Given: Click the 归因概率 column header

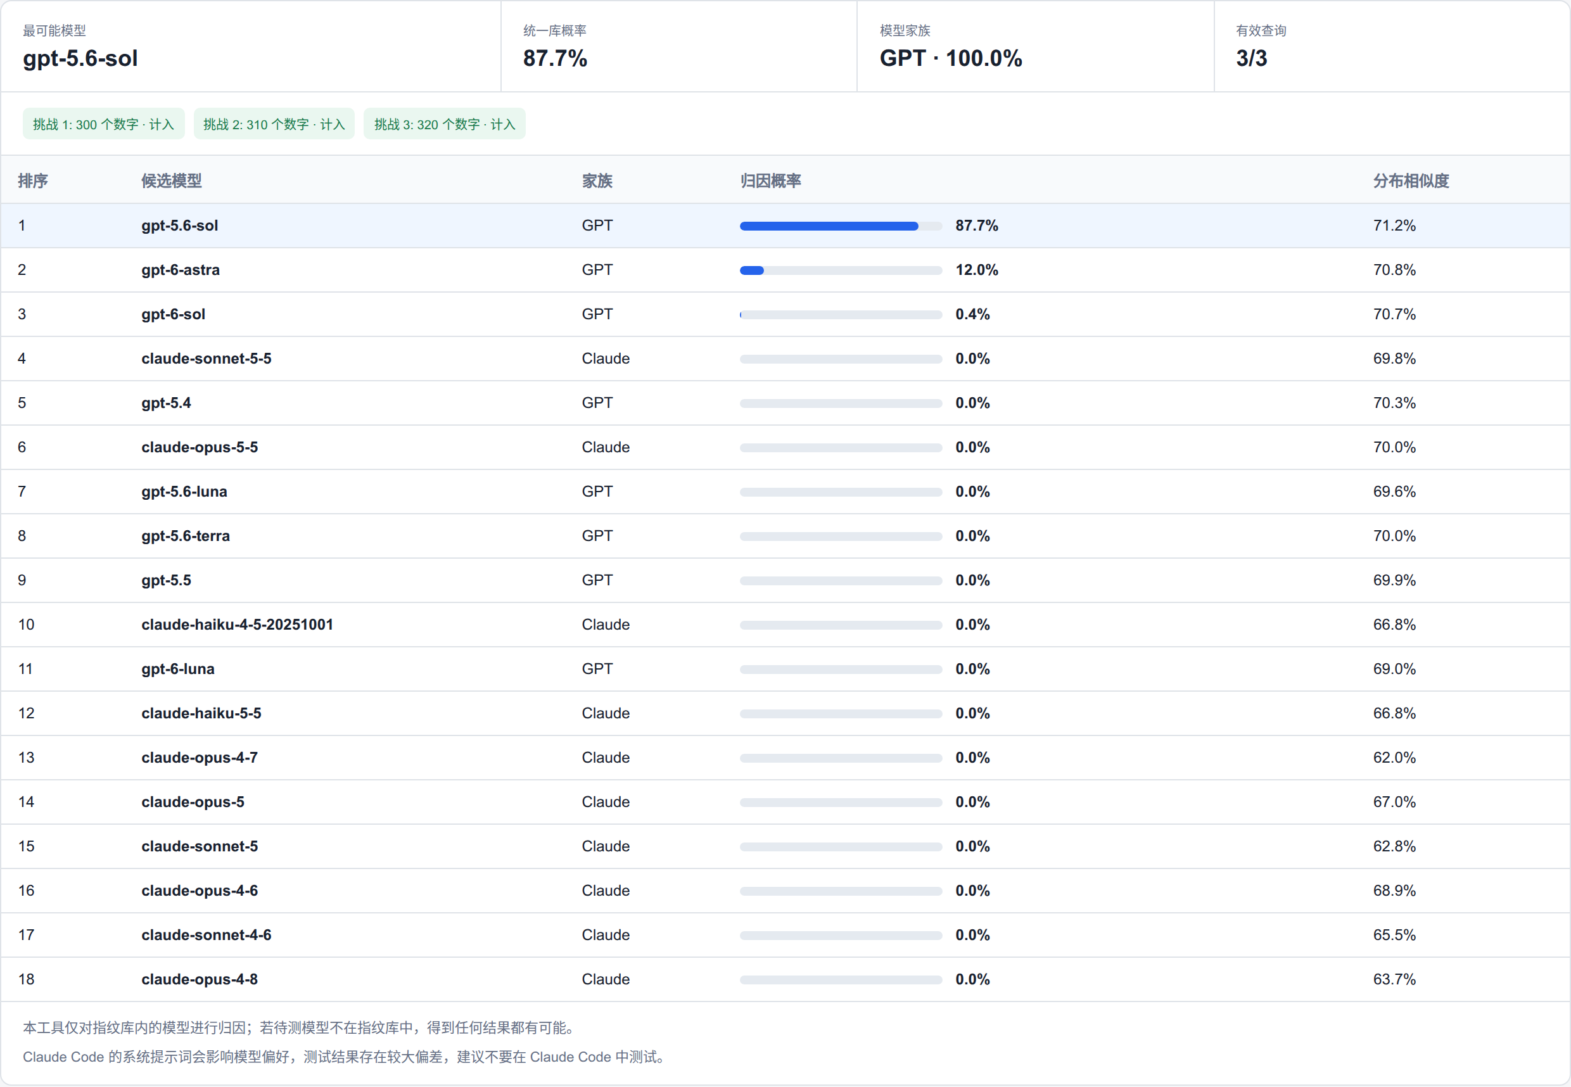Looking at the screenshot, I should tap(770, 181).
